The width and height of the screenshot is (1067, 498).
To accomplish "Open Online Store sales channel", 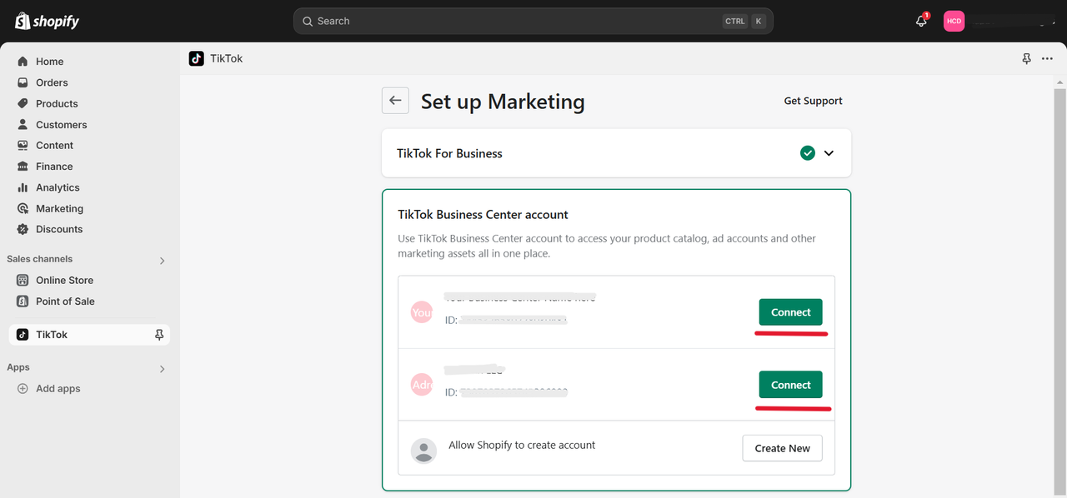I will point(64,281).
